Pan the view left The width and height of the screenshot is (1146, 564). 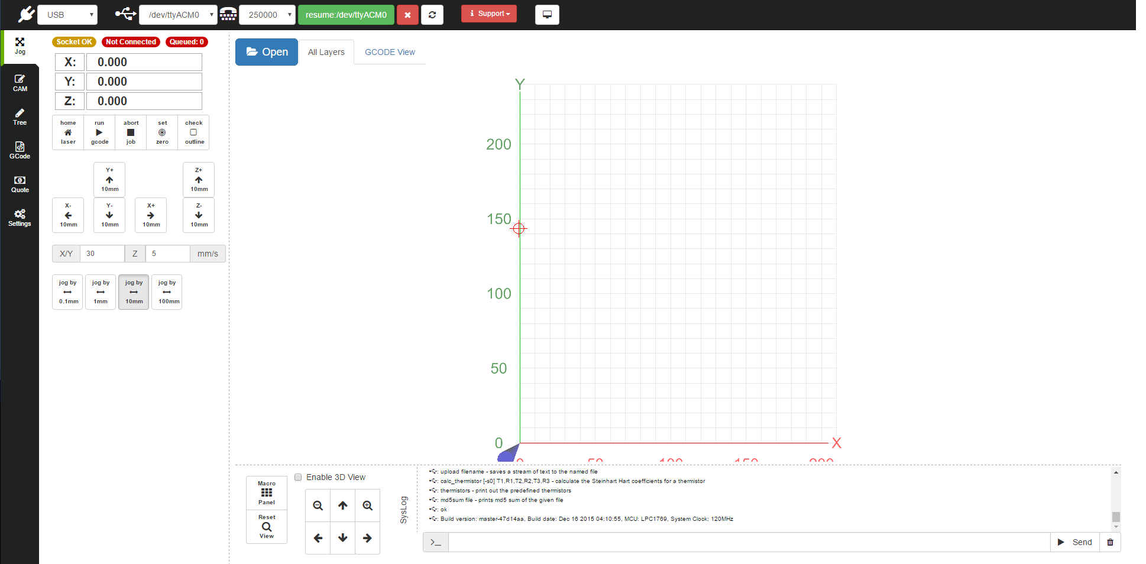click(318, 538)
